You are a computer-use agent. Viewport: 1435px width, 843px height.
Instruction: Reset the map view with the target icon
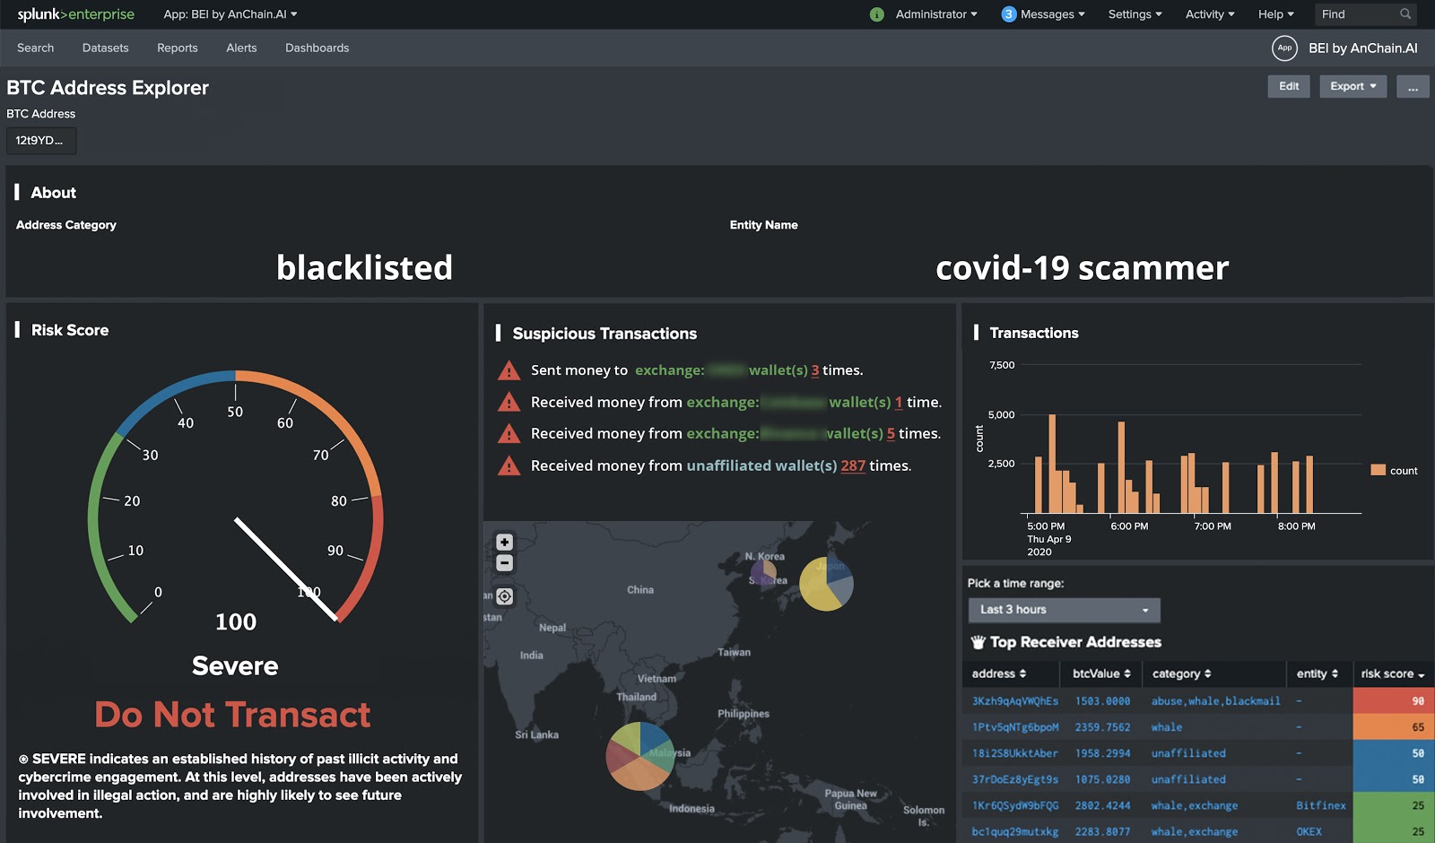[x=505, y=596]
